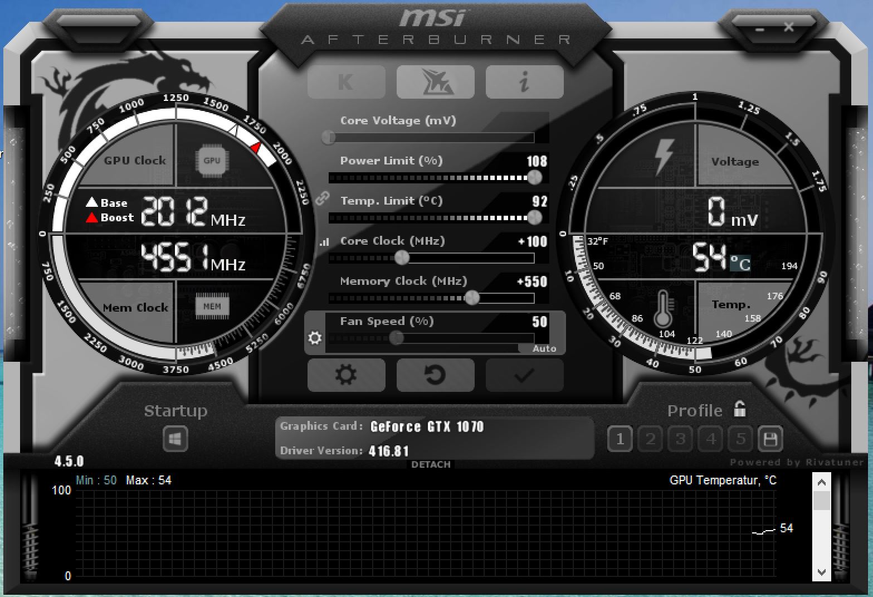Screen dimensions: 873x597
Task: Apply settings with the checkmark button
Action: coord(524,375)
